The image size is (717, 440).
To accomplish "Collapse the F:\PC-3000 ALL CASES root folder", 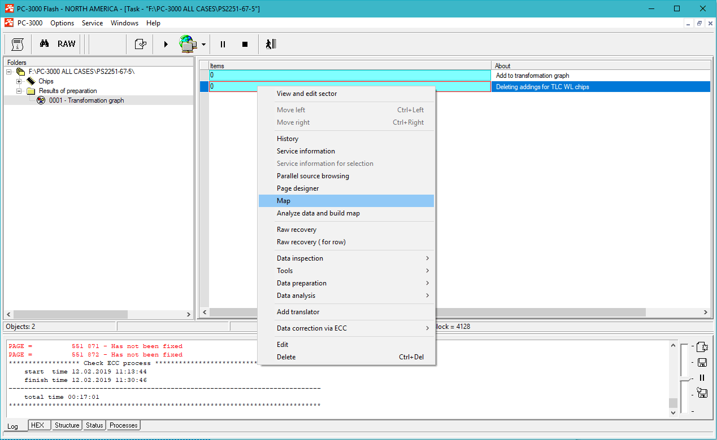I will pos(9,72).
